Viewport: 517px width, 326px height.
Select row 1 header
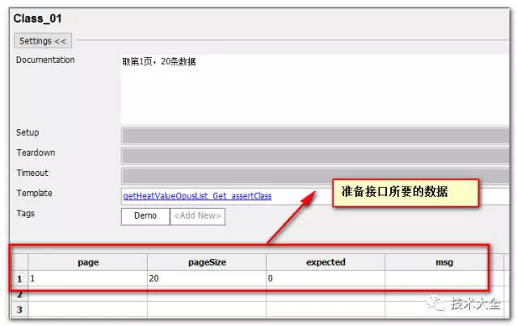19,278
